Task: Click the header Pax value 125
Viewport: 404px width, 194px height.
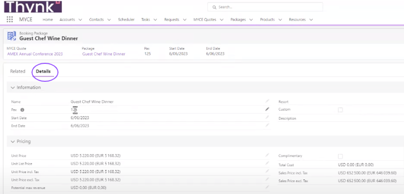Action: coord(147,54)
